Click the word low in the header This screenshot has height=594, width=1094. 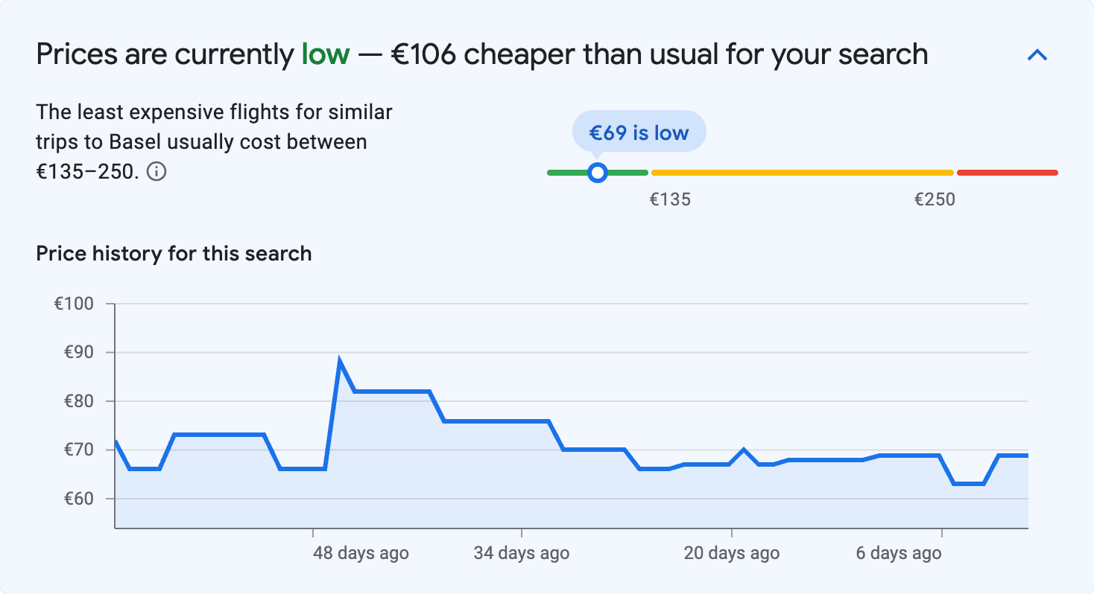point(324,54)
